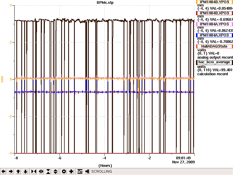Screen dimensions: 233x175
Task: Pan the plot left with the left arrow
Action: coord(3,171)
